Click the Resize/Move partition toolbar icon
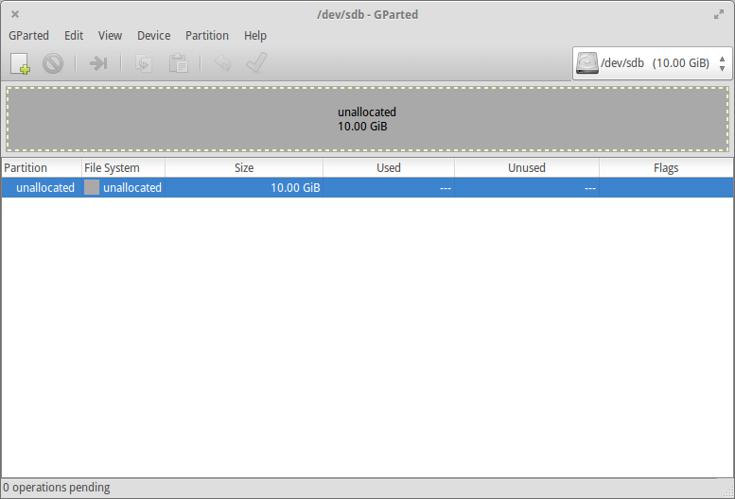The height and width of the screenshot is (499, 735). [x=98, y=63]
